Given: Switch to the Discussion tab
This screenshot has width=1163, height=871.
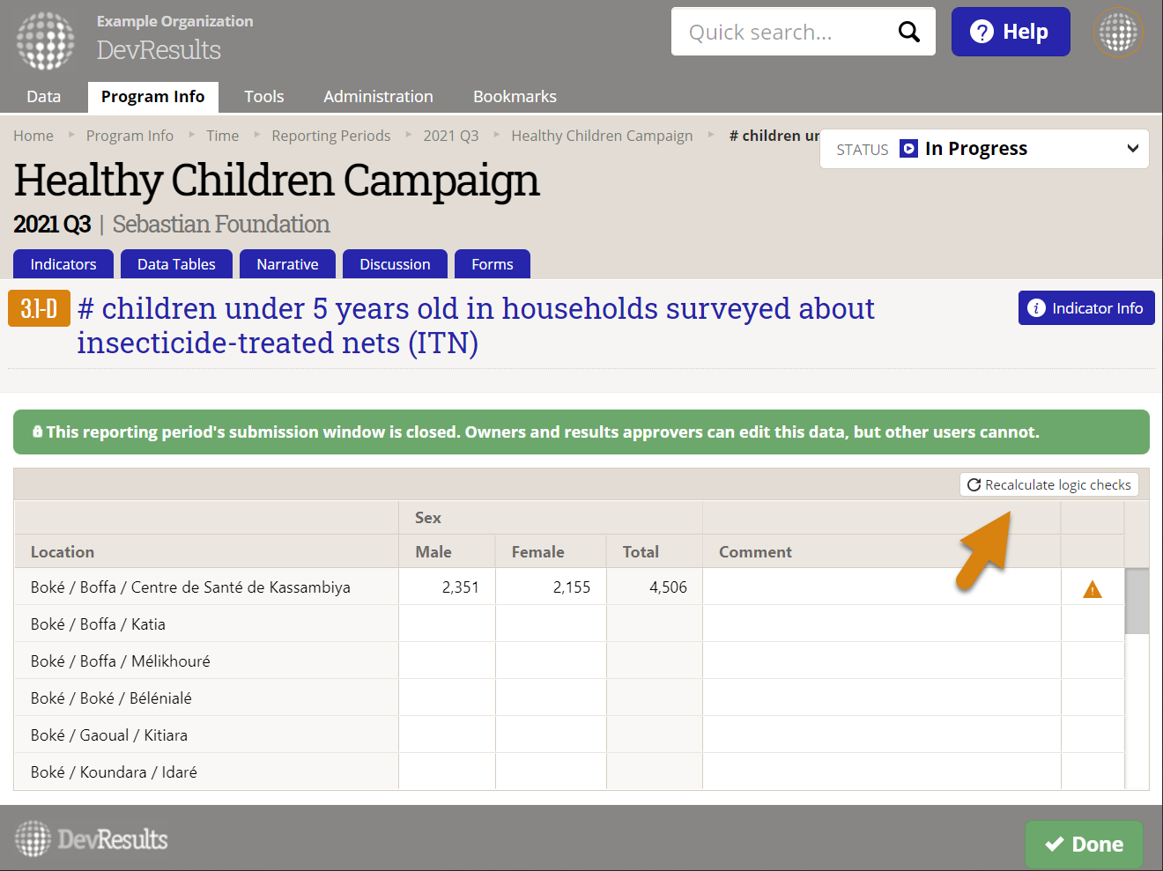Looking at the screenshot, I should click(x=395, y=264).
